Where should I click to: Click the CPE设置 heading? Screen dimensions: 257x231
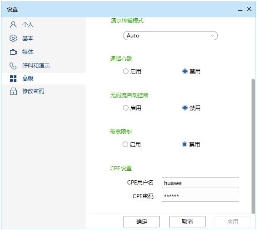pyautogui.click(x=121, y=168)
